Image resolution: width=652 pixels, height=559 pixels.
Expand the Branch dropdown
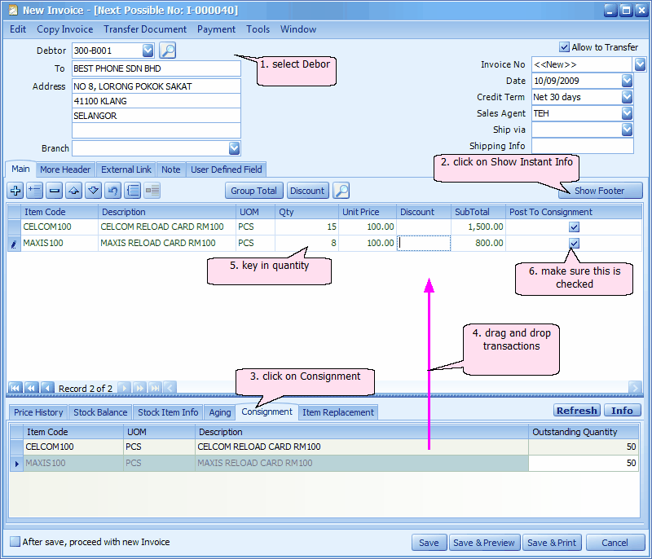[x=235, y=148]
